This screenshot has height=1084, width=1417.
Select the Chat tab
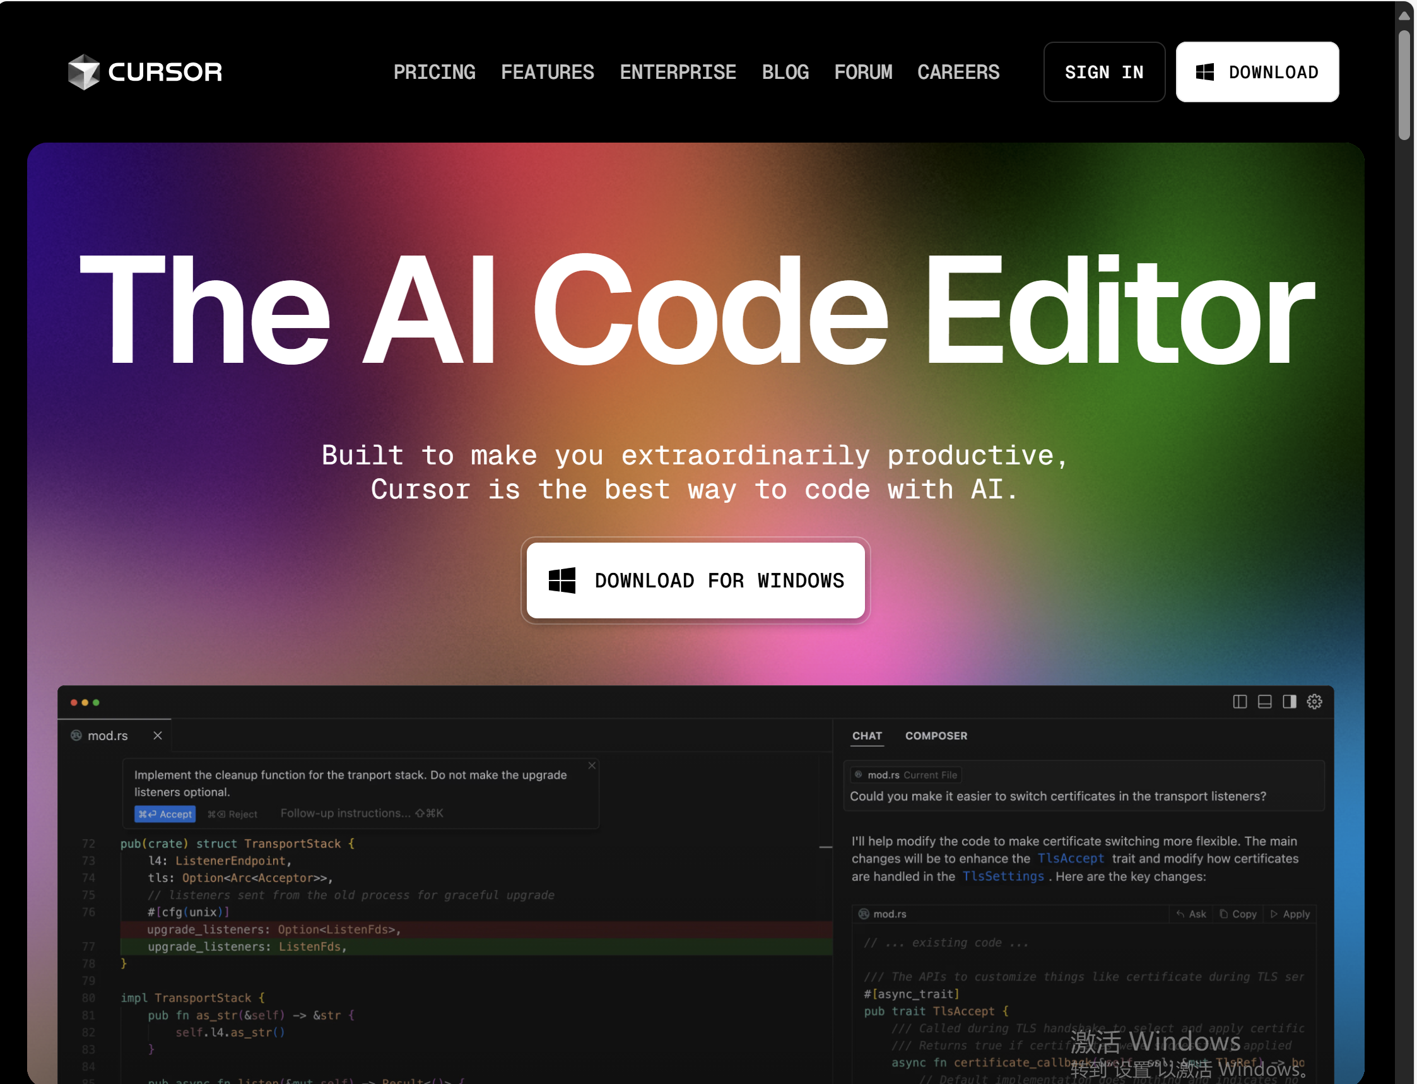point(867,736)
